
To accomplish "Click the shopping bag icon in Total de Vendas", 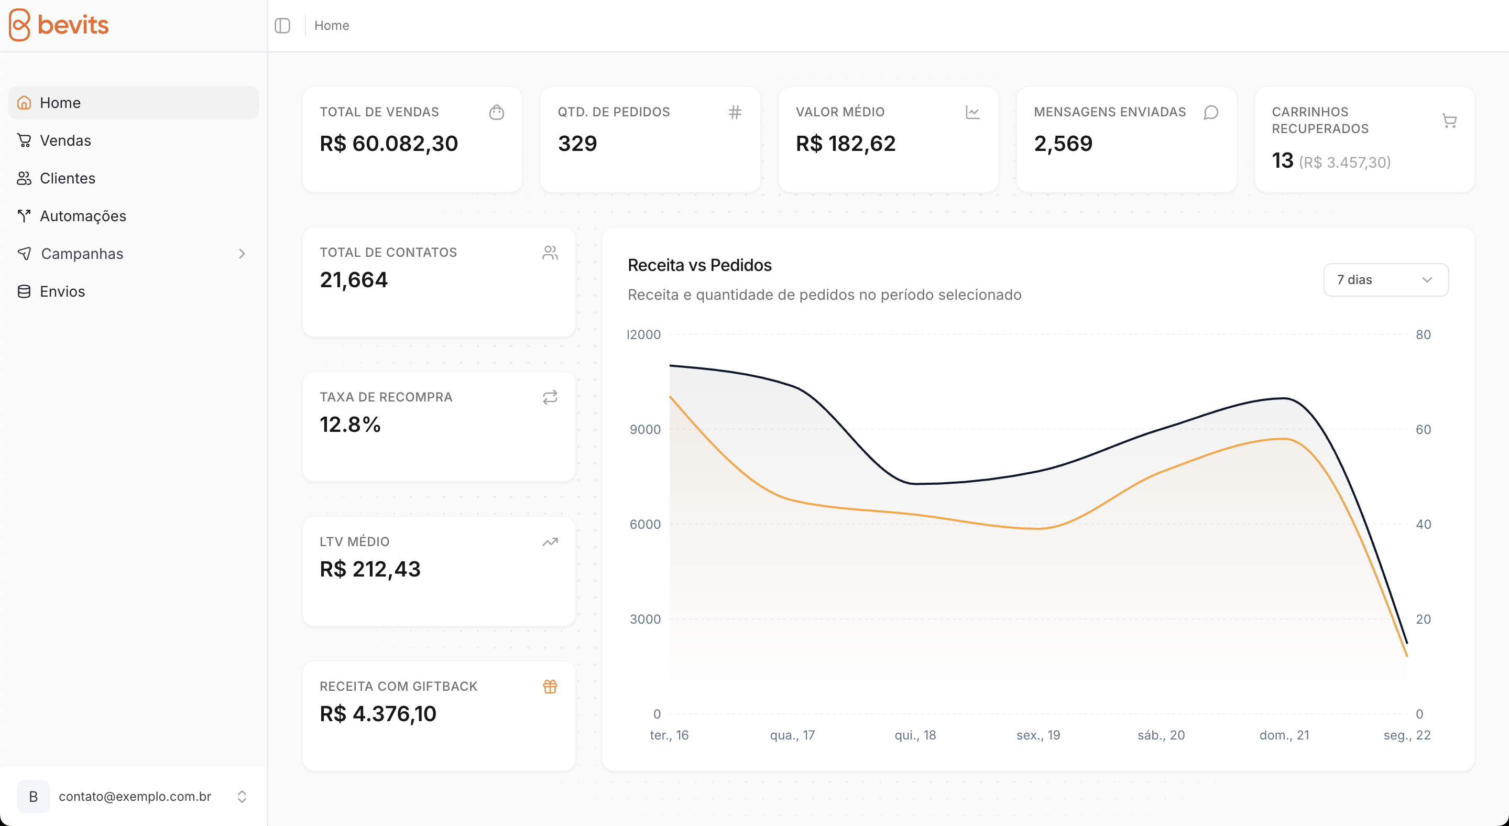I will click(x=496, y=112).
